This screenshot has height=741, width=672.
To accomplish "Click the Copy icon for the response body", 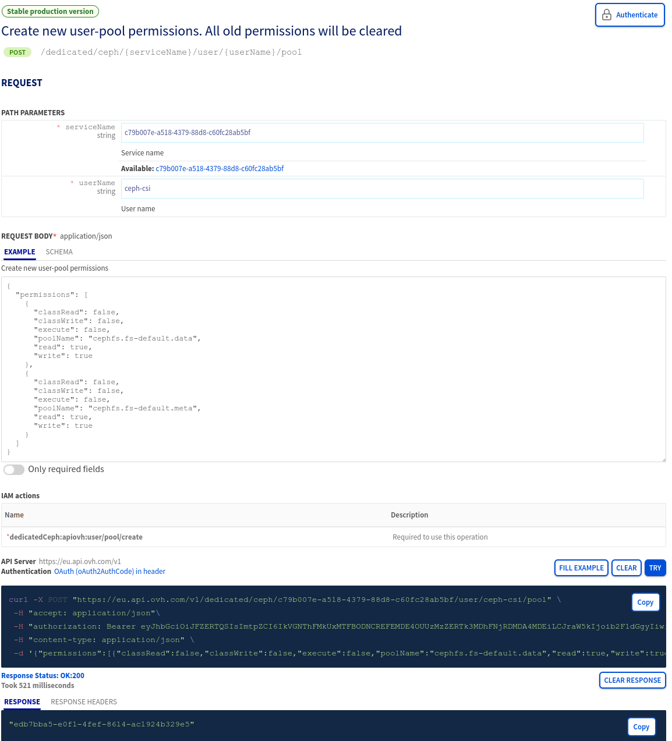I will (x=641, y=726).
